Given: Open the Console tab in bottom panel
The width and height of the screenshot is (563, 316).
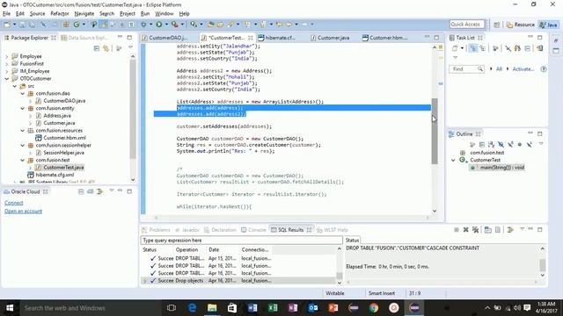Looking at the screenshot, I should [x=253, y=230].
